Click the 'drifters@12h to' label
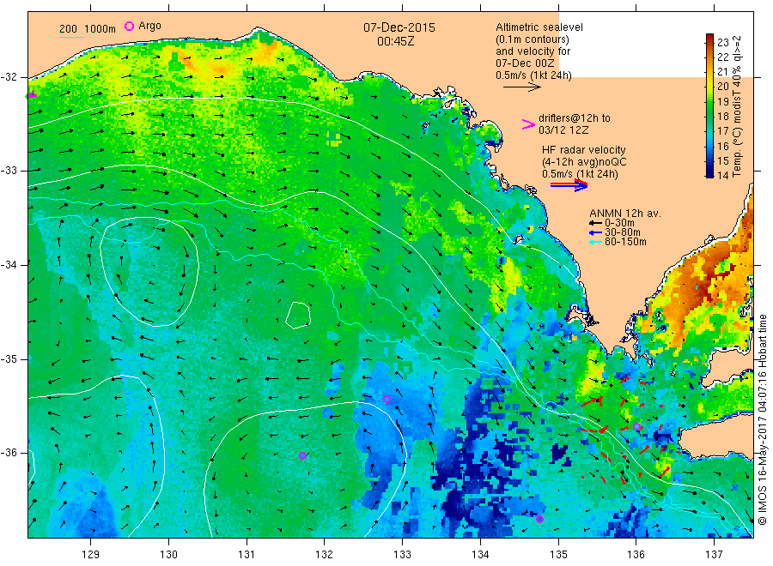 click(x=575, y=118)
